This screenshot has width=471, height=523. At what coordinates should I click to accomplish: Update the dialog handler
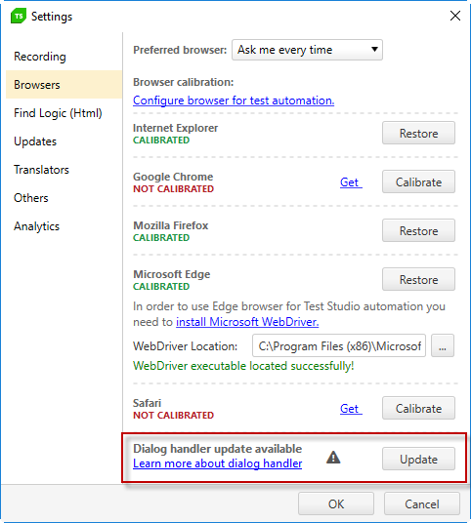pyautogui.click(x=418, y=459)
